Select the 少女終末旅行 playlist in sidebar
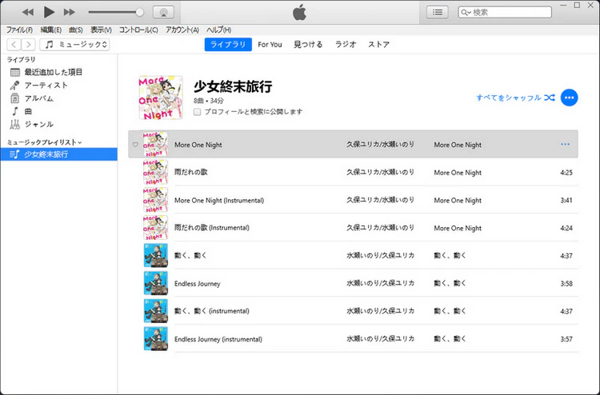Image resolution: width=600 pixels, height=395 pixels. pyautogui.click(x=59, y=154)
